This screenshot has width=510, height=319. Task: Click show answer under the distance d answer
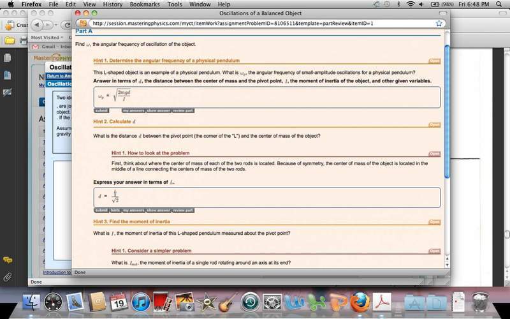158,210
